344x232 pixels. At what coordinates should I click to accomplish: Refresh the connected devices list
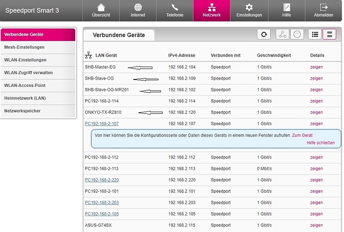[264, 34]
